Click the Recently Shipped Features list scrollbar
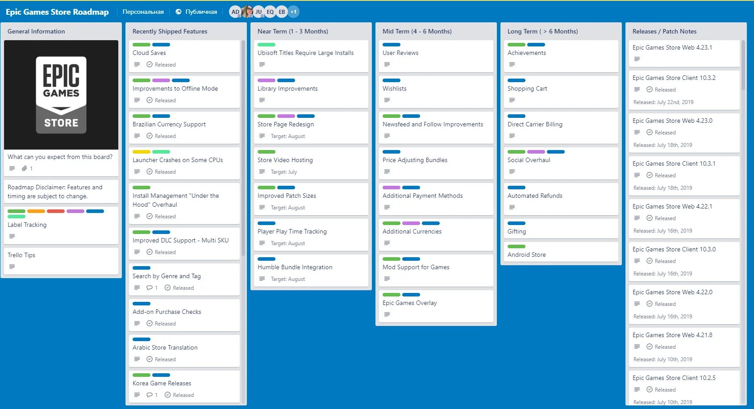The height and width of the screenshot is (409, 754). (243, 147)
